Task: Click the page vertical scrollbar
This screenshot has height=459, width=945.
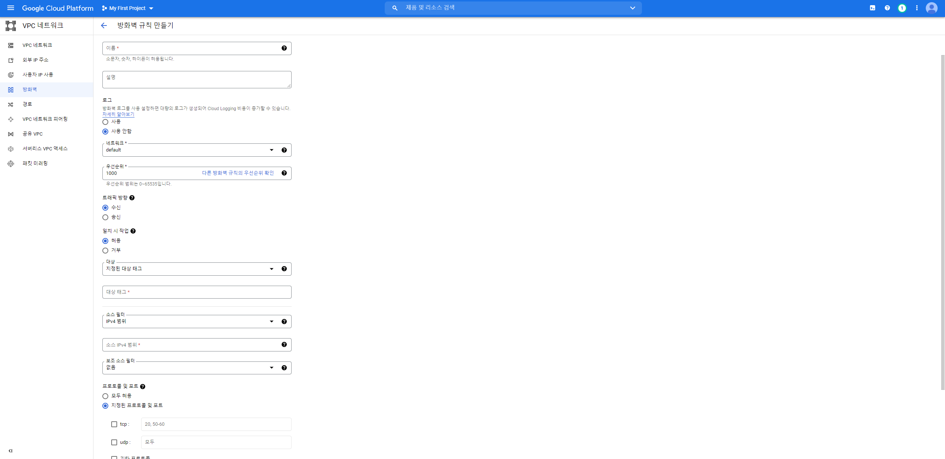Action: coord(942,222)
